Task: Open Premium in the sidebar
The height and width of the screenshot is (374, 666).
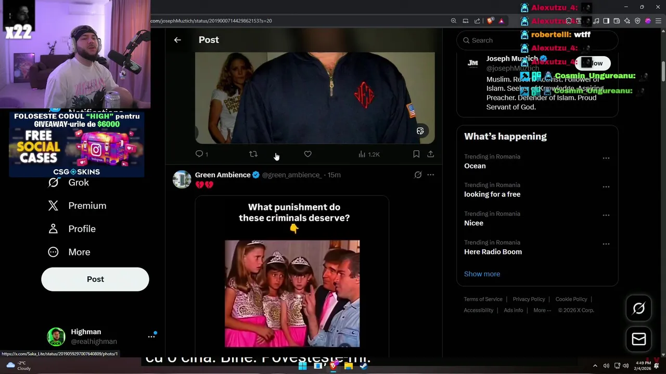Action: pyautogui.click(x=77, y=206)
